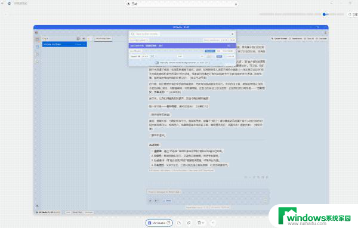
Task: Close the model picker with X
Action: click(233, 34)
